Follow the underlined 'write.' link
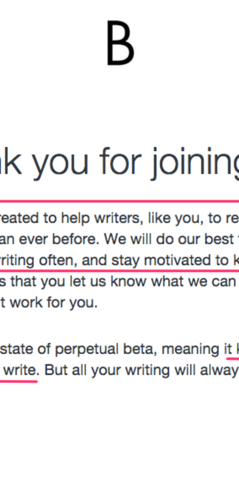This screenshot has width=239, height=495. pyautogui.click(x=19, y=370)
